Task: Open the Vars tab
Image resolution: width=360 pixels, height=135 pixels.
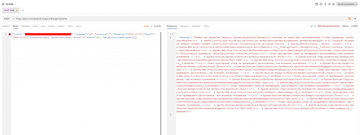Action: pyautogui.click(x=43, y=26)
